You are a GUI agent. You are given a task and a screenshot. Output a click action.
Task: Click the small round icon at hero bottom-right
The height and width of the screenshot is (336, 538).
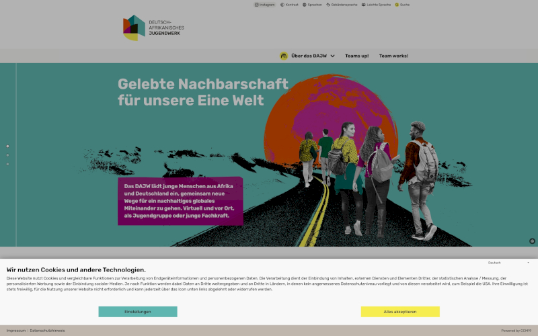(532, 241)
